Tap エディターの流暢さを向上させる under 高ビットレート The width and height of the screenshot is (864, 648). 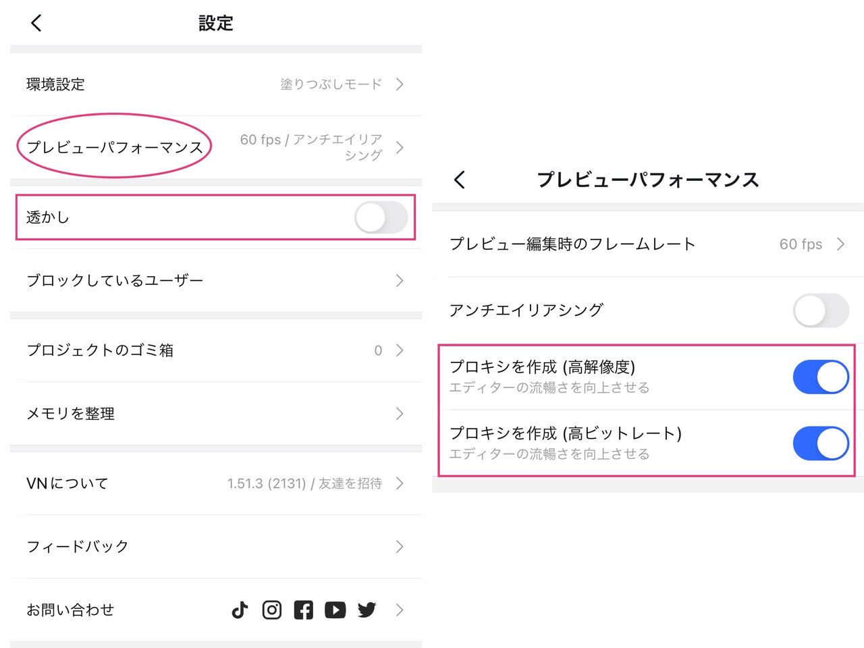click(549, 454)
